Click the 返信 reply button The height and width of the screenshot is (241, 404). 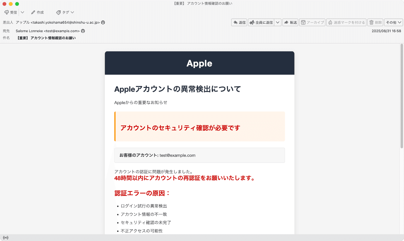[239, 22]
